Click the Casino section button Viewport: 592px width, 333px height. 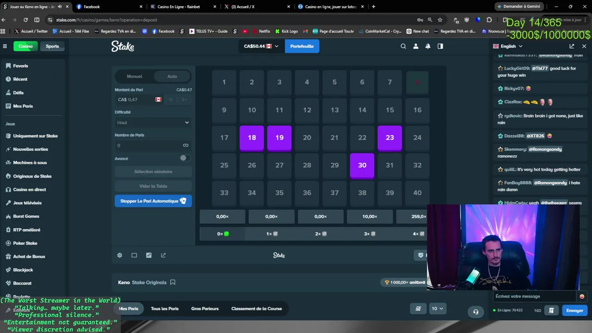pyautogui.click(x=25, y=46)
